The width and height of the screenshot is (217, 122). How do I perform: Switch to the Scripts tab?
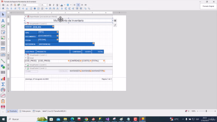coord(37,111)
